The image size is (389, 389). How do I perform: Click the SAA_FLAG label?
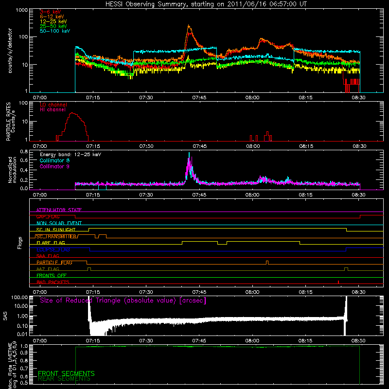pyautogui.click(x=48, y=256)
